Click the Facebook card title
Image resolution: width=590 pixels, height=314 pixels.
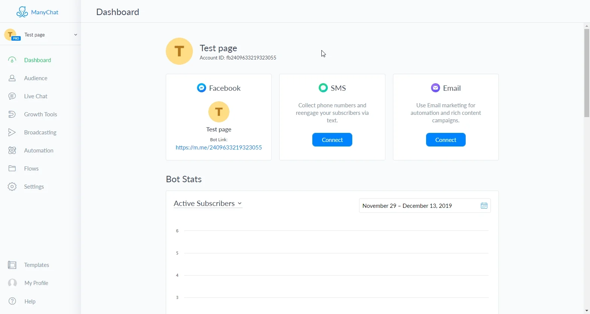[225, 88]
